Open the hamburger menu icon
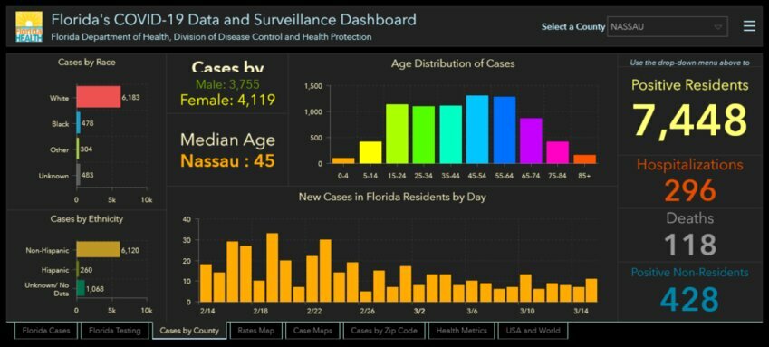 pos(749,26)
